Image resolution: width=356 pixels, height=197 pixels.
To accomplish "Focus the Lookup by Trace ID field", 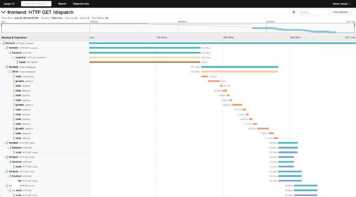I will pyautogui.click(x=36, y=4).
